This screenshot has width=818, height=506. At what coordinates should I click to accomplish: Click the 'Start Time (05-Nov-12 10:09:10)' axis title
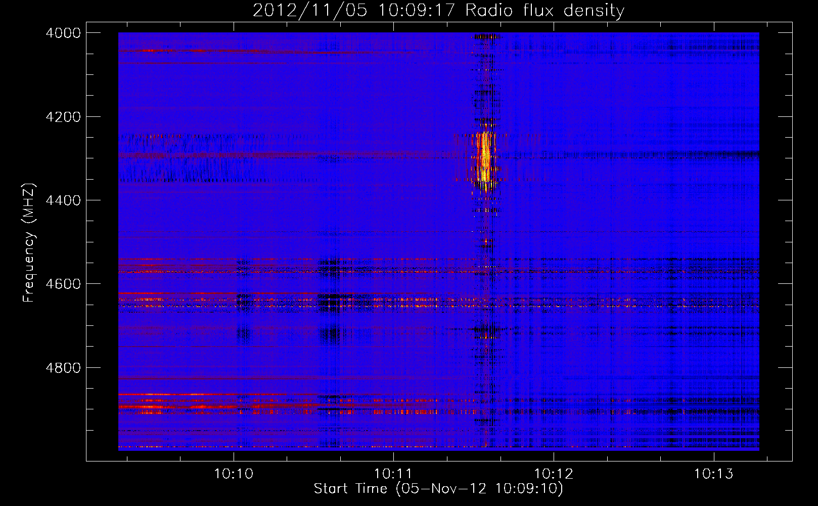(438, 489)
